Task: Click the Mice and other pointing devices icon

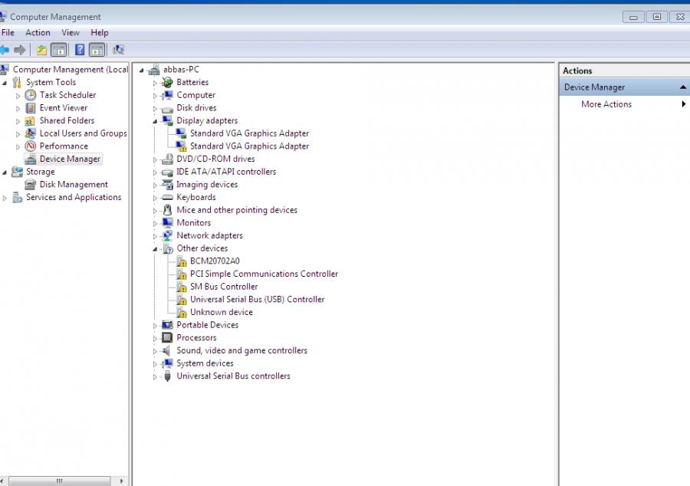Action: (167, 210)
